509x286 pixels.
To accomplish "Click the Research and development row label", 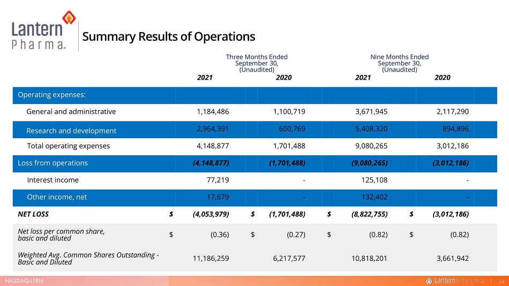I will [x=71, y=131].
